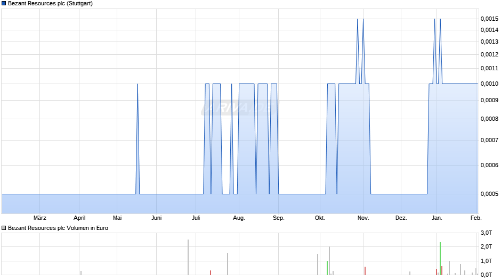Click the 0,0009 price axis value
501x280 pixels.
489,100
